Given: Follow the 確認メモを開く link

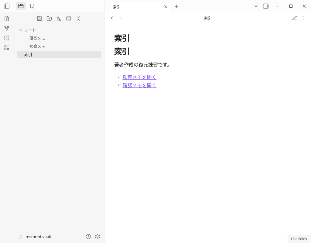Looking at the screenshot, I should pyautogui.click(x=139, y=85).
